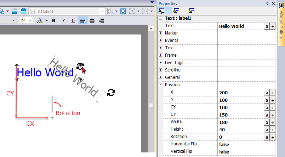Expand the Marker property group
Viewport: 285px width, 157px height.
(161, 33)
